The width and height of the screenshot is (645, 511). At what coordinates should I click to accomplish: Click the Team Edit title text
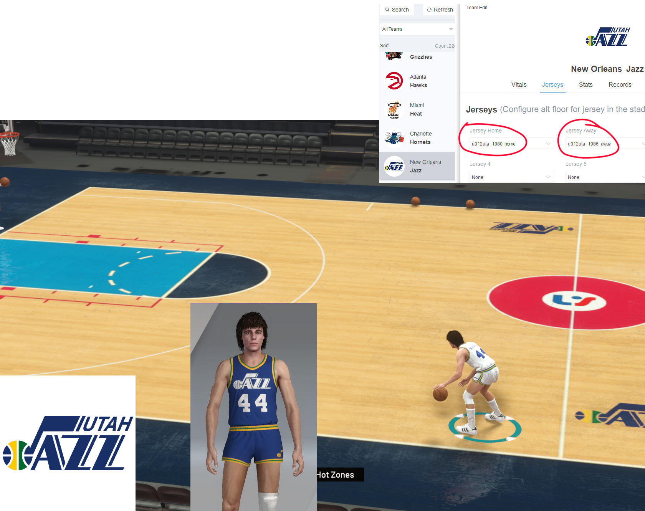tap(476, 8)
